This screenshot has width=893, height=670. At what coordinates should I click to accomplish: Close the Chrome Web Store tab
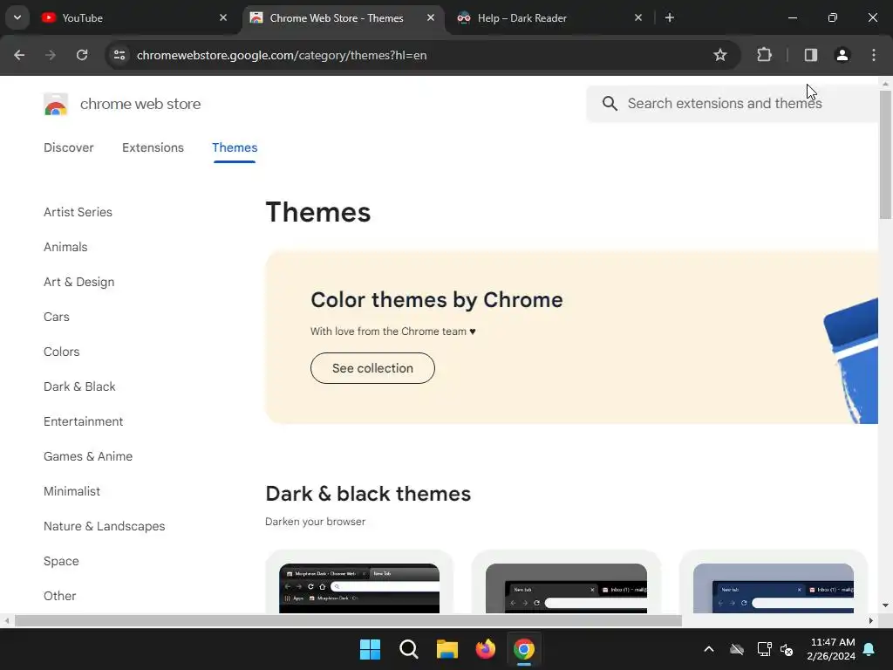tap(431, 17)
